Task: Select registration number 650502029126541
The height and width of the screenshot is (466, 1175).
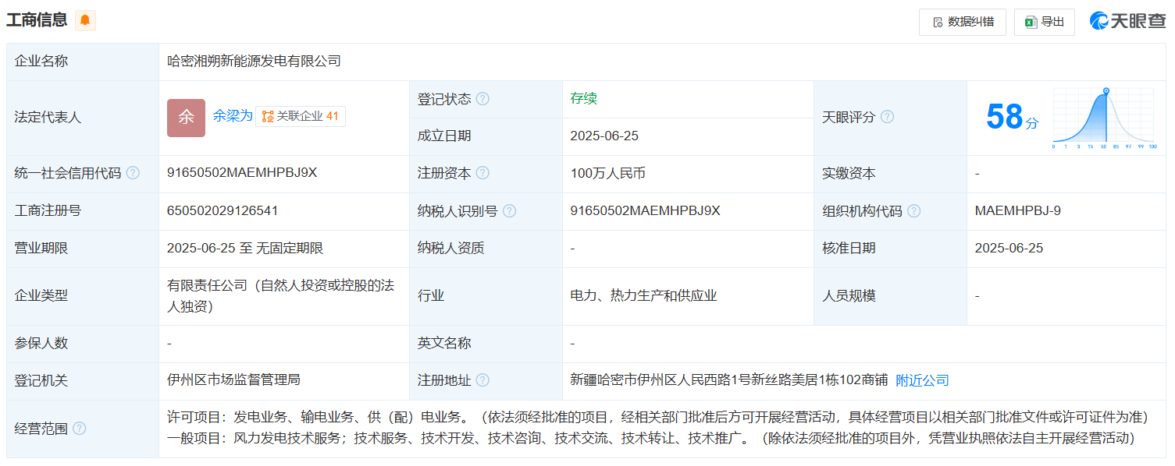Action: coord(223,210)
